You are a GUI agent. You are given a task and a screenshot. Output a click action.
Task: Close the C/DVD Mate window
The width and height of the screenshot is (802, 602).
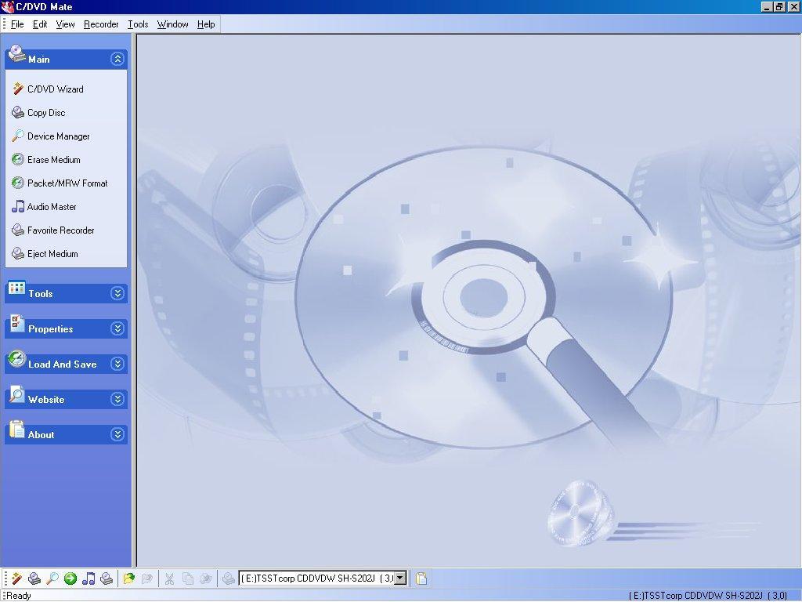(x=793, y=6)
